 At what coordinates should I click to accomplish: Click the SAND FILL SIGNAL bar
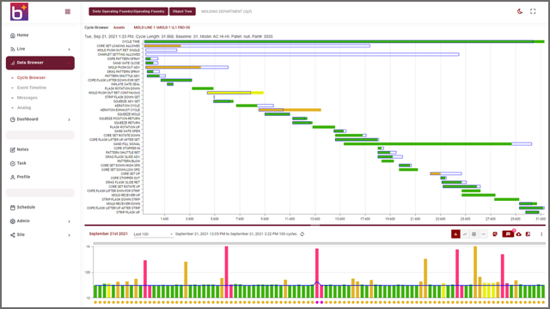(x=428, y=144)
